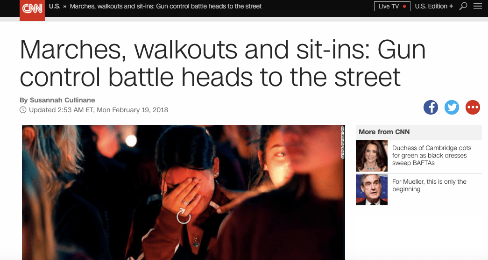The image size is (488, 260).
Task: Open 'For Mueller, this is only the beginning'
Action: [429, 185]
